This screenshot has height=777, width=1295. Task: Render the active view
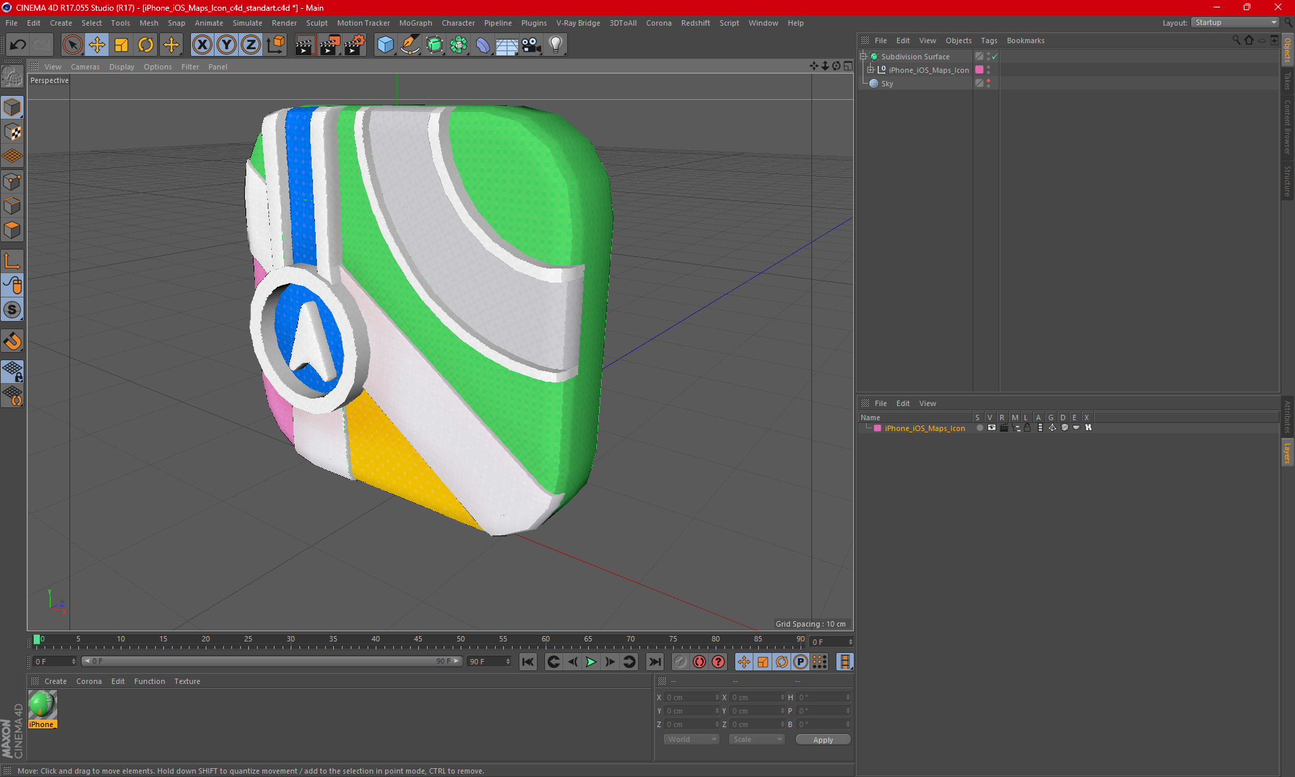pyautogui.click(x=305, y=45)
